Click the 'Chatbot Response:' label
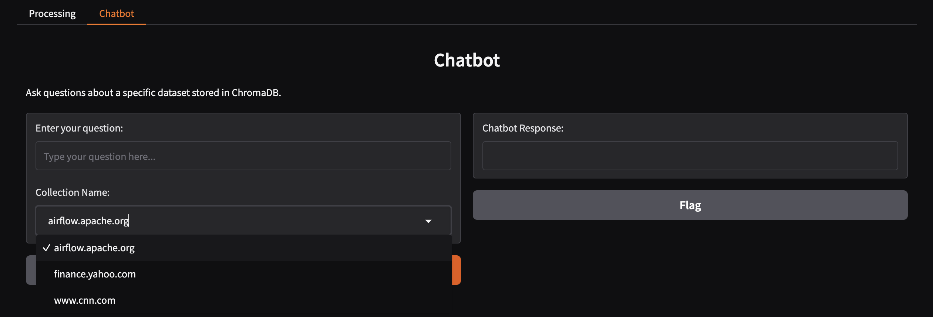933x317 pixels. click(x=523, y=128)
